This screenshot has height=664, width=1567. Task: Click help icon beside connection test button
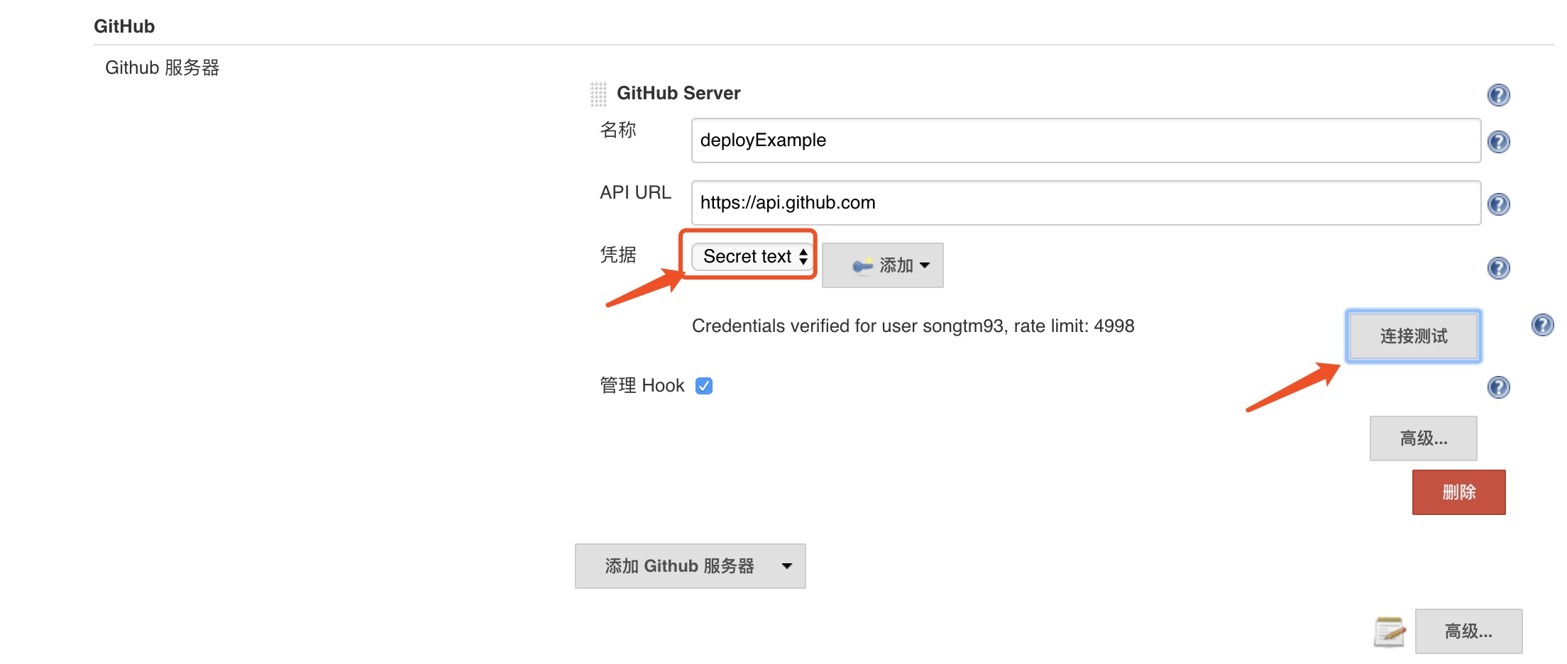click(1542, 325)
